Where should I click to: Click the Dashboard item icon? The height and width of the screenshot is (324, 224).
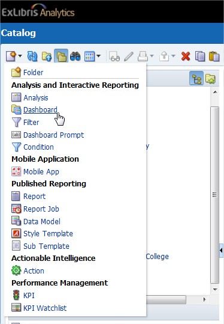(16, 109)
